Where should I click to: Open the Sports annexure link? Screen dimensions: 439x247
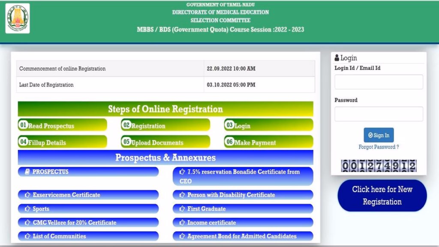(x=88, y=209)
